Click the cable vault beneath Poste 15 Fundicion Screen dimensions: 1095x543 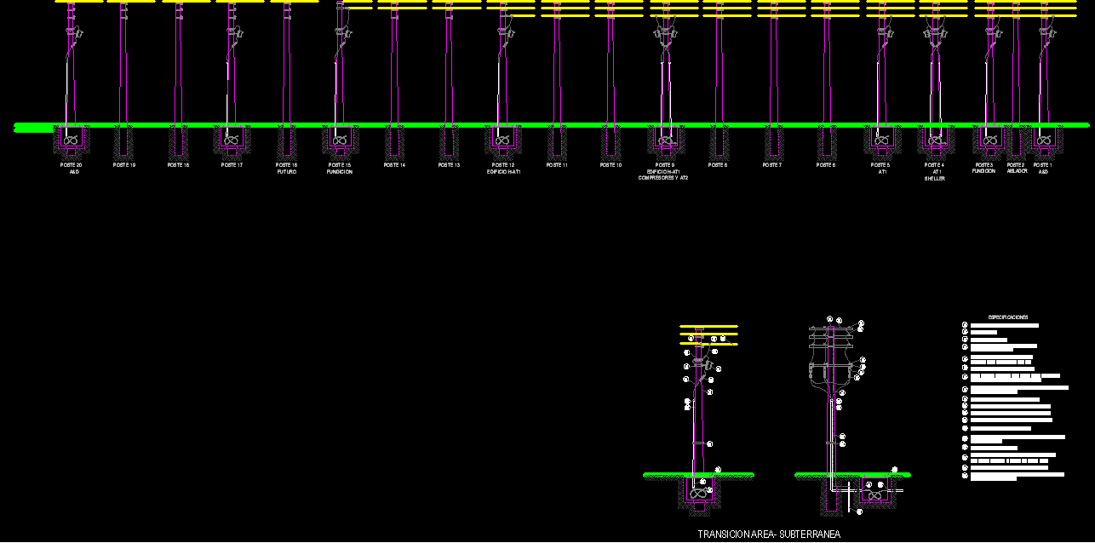340,139
